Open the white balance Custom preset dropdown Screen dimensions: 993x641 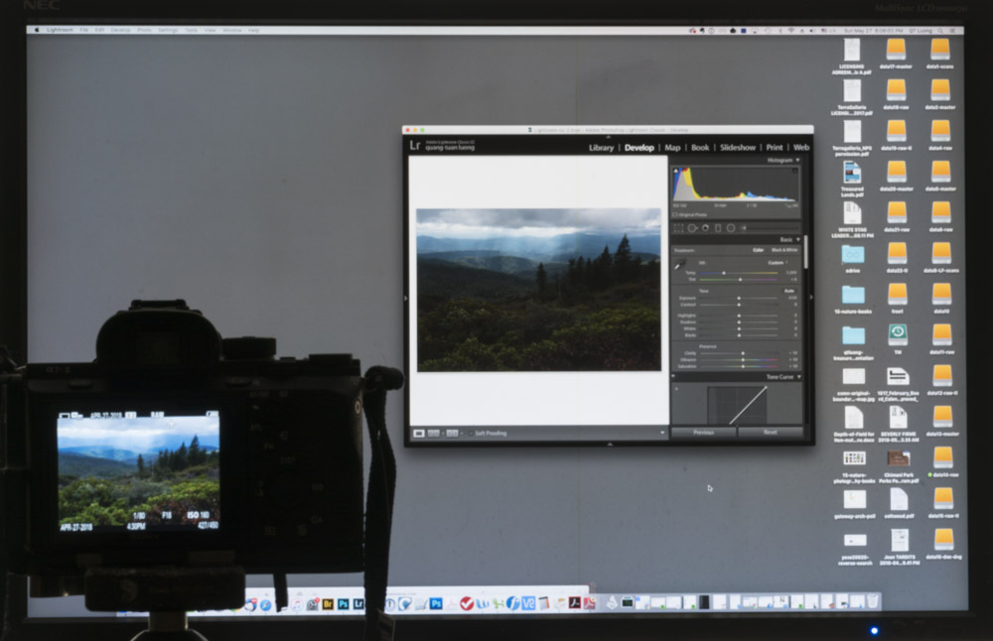[x=779, y=263]
